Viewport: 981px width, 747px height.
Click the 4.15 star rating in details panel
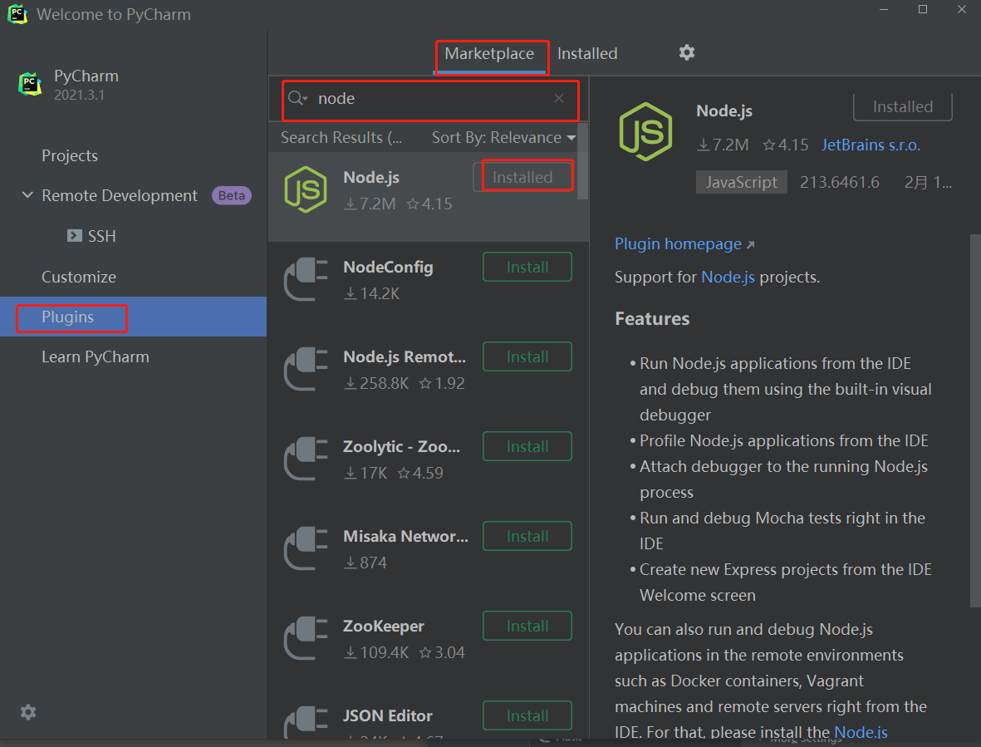pos(786,145)
